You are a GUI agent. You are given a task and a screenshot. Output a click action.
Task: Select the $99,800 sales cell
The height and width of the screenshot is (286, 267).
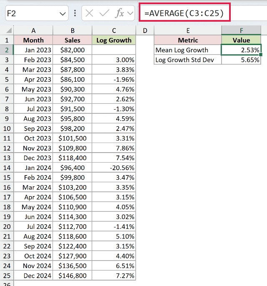(x=72, y=178)
